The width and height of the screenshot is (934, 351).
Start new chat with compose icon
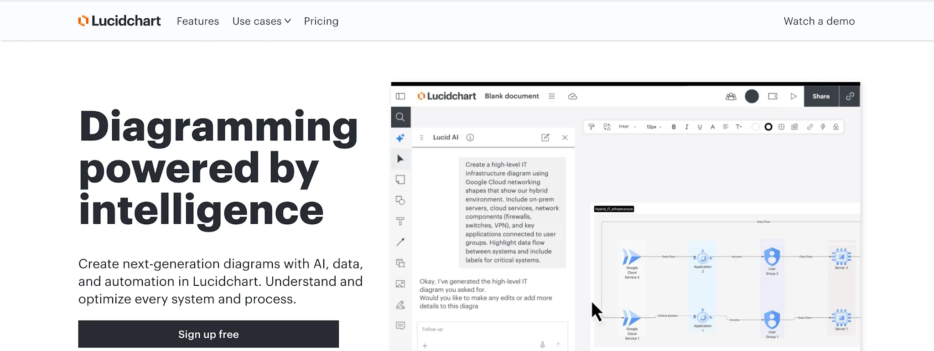(545, 137)
